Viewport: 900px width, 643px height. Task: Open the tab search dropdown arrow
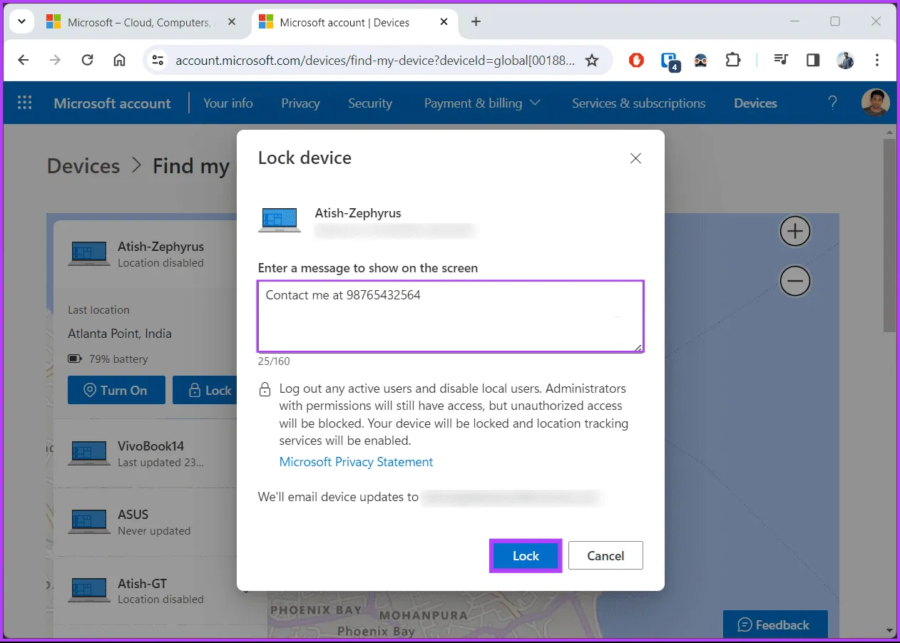coord(21,22)
